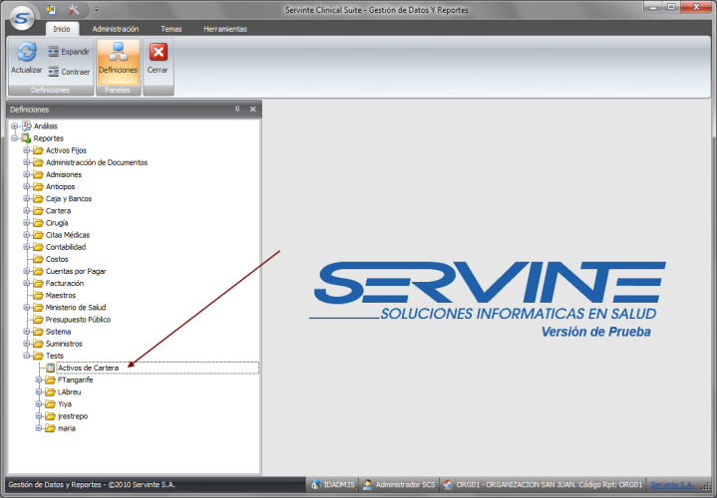Open the Administración ribbon tab
Viewport: 717px width, 498px height.
[115, 29]
